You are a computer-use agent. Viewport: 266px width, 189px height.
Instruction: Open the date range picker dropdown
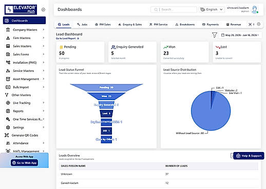click(x=240, y=35)
